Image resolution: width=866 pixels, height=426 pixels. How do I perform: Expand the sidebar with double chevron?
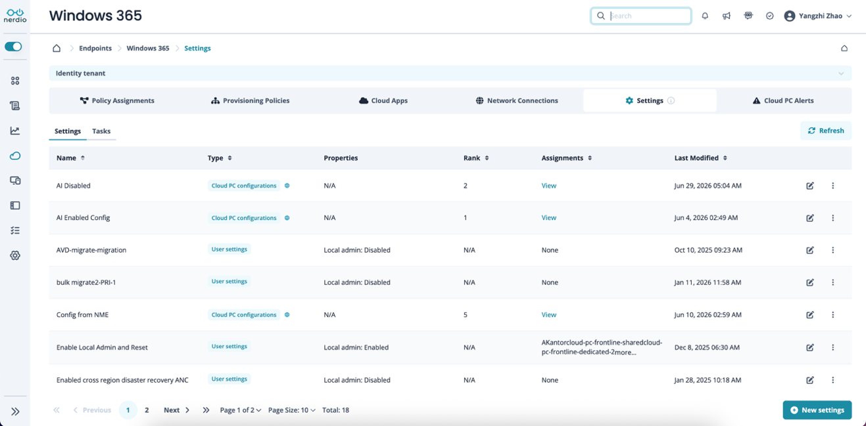point(15,412)
